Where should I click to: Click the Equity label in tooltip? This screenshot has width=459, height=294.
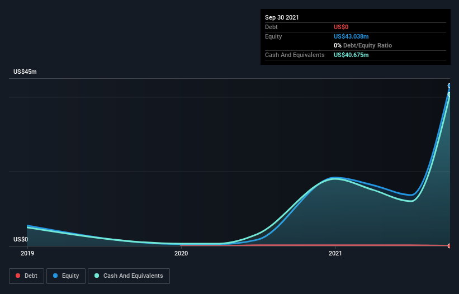[x=273, y=36]
